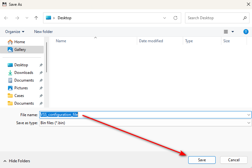The width and height of the screenshot is (252, 168).
Task: Click the Home icon in sidebar
Action: tap(10, 42)
